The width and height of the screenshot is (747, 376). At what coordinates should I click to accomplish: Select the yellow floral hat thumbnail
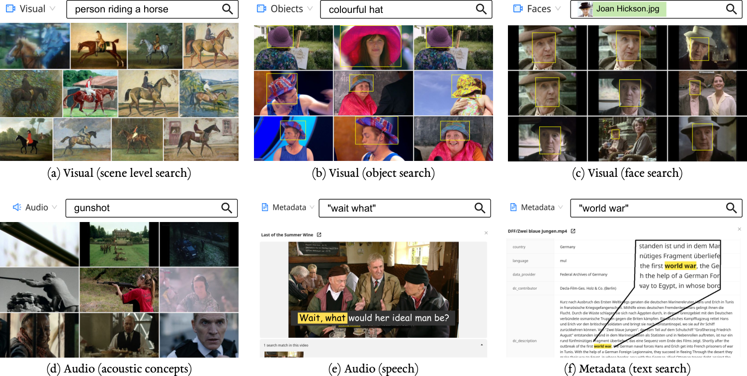[453, 93]
